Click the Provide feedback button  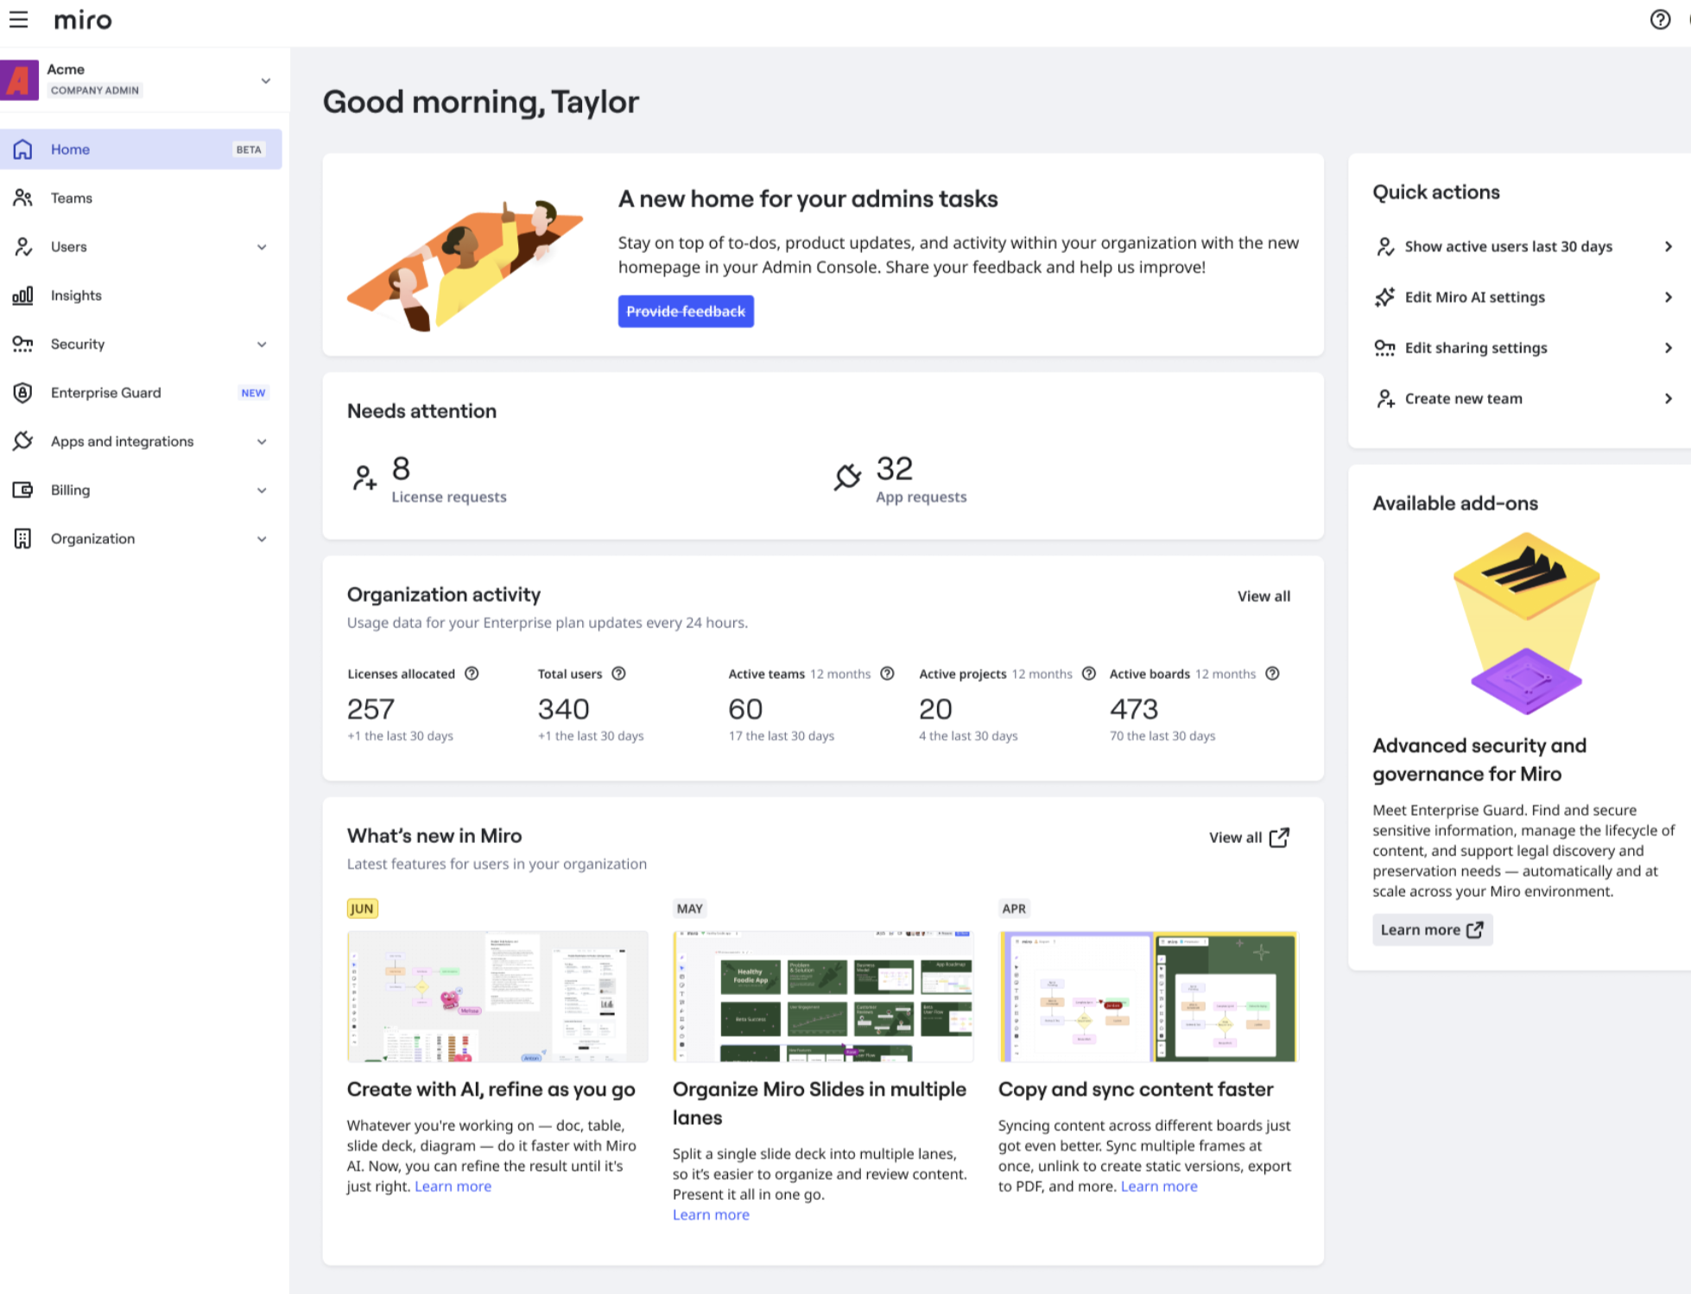click(x=685, y=312)
